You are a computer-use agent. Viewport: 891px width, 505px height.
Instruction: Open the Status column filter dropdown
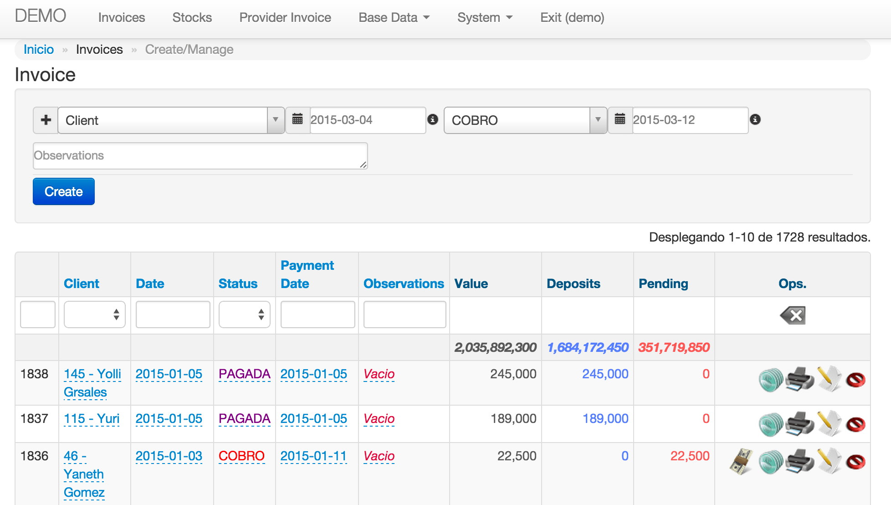click(245, 314)
